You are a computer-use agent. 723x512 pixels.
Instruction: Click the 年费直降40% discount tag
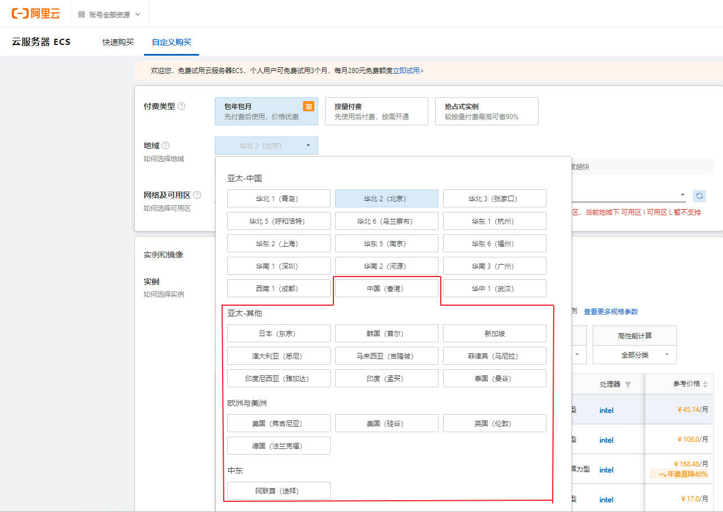[x=679, y=474]
